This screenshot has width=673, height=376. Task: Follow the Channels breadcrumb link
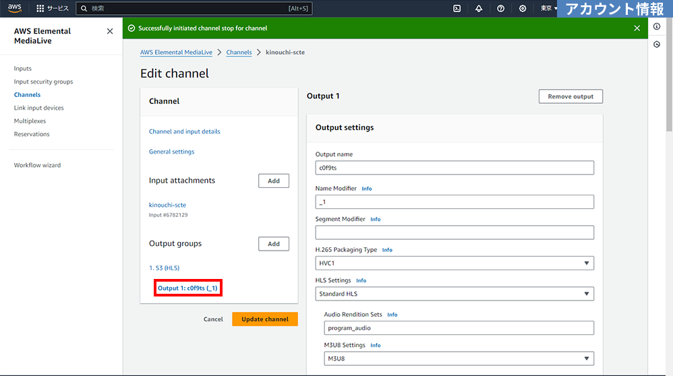[239, 53]
